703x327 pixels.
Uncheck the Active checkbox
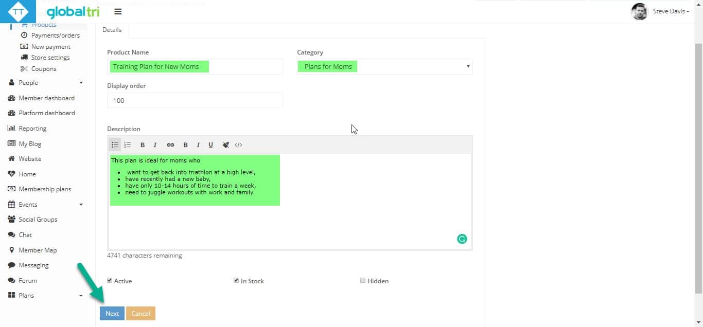pyautogui.click(x=110, y=281)
